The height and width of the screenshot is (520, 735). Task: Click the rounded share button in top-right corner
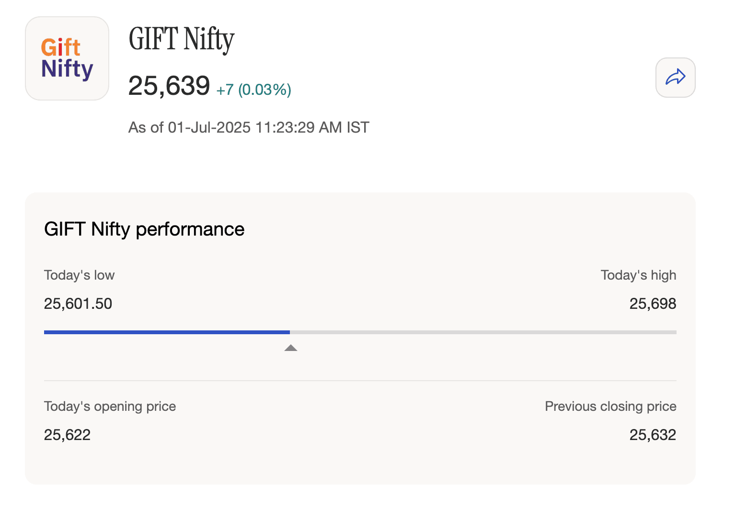coord(675,78)
